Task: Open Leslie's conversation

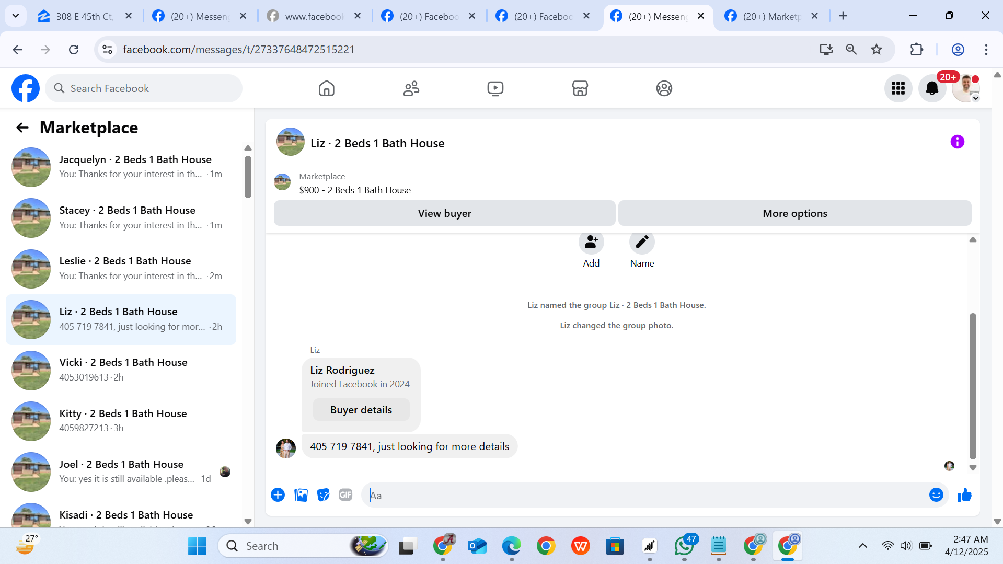Action: 121,269
